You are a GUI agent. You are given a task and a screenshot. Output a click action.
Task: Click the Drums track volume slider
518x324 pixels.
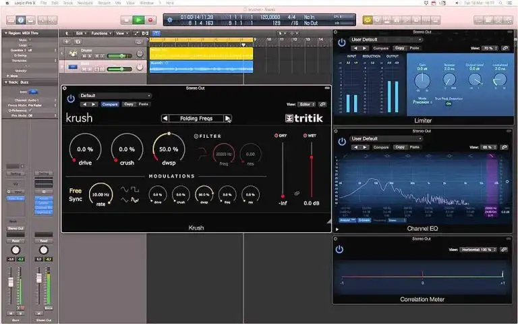coord(119,56)
